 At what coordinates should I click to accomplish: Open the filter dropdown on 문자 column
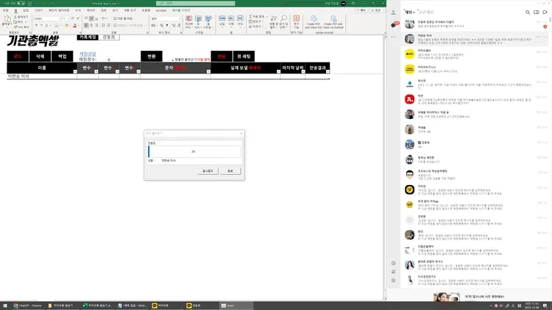[x=207, y=72]
